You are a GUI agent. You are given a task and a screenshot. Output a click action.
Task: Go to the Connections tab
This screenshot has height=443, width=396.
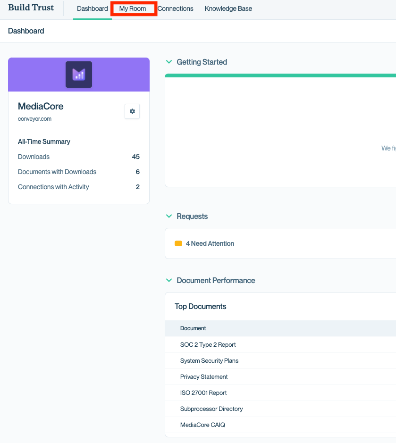175,9
